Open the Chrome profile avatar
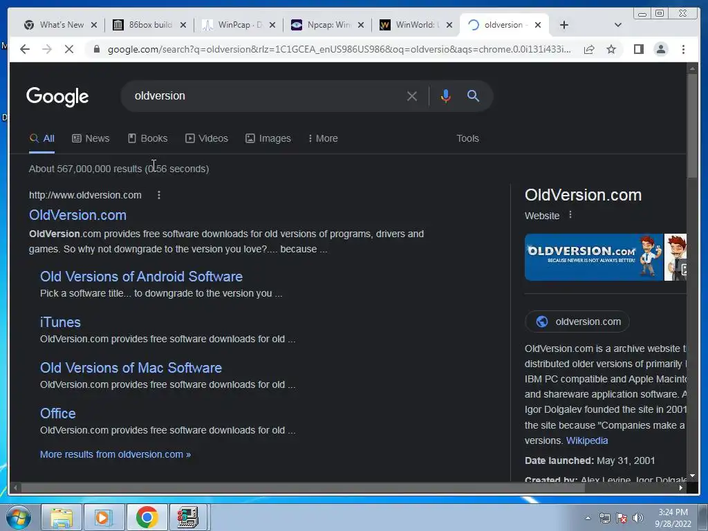Image resolution: width=708 pixels, height=531 pixels. click(660, 49)
